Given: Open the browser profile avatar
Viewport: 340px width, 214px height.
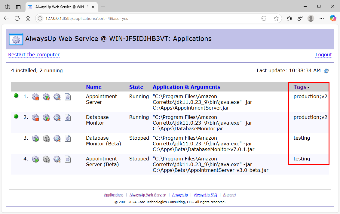Looking at the screenshot, I should [x=311, y=18].
